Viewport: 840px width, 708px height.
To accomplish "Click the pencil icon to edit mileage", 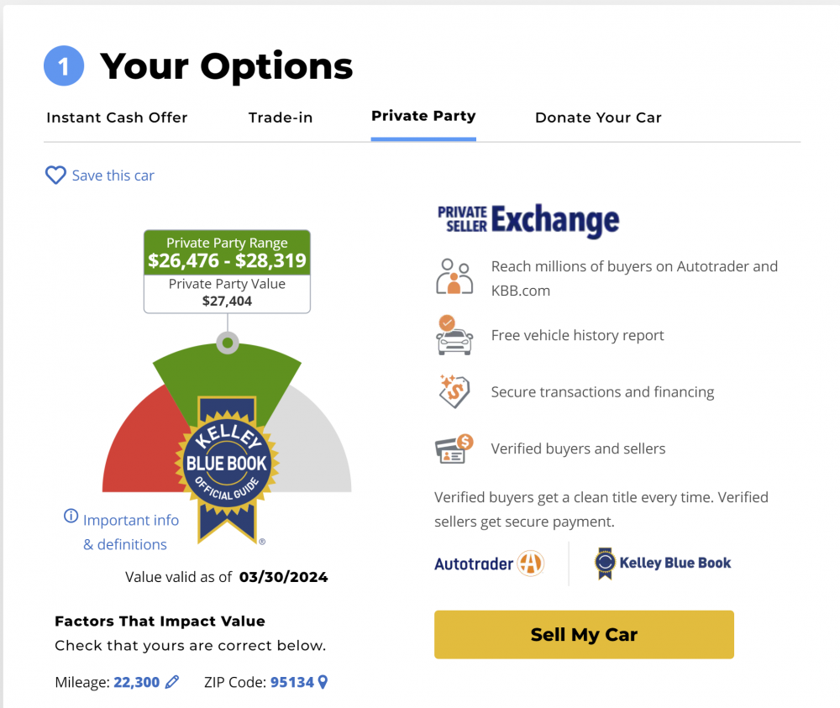I will 172,682.
